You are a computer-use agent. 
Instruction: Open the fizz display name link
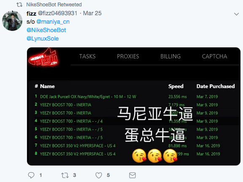tap(31, 14)
